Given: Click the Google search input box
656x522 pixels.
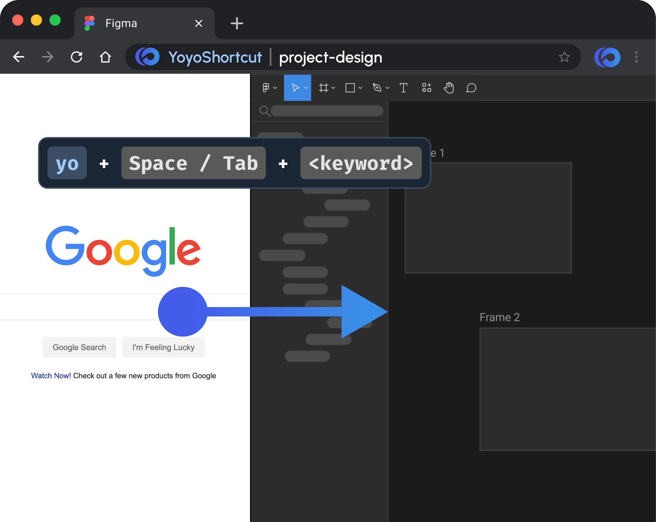Looking at the screenshot, I should pyautogui.click(x=125, y=307).
